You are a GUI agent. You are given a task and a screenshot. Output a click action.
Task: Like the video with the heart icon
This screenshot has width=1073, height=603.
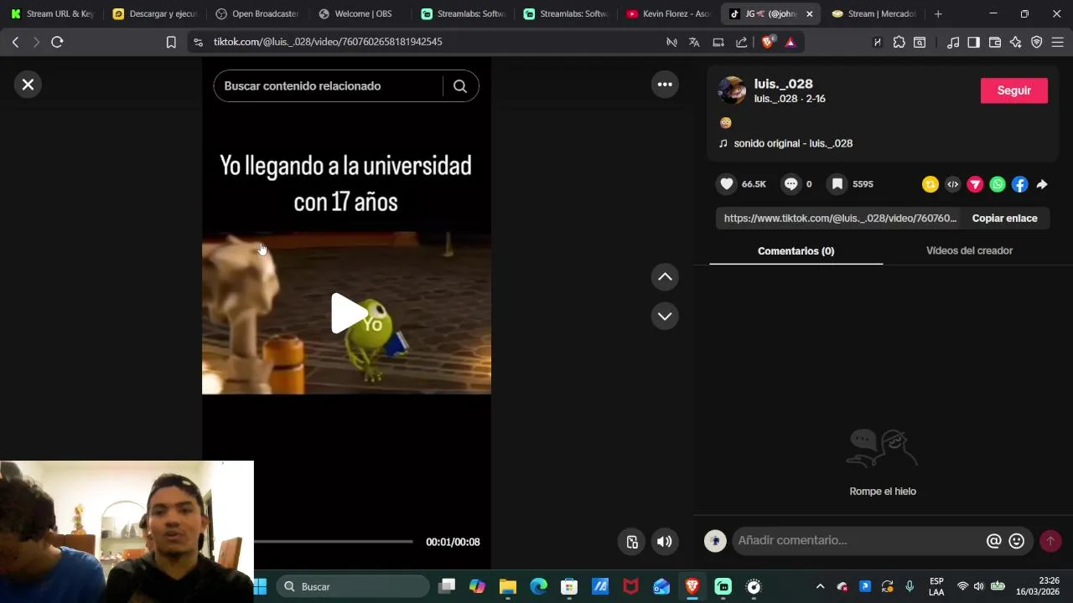pyautogui.click(x=727, y=184)
